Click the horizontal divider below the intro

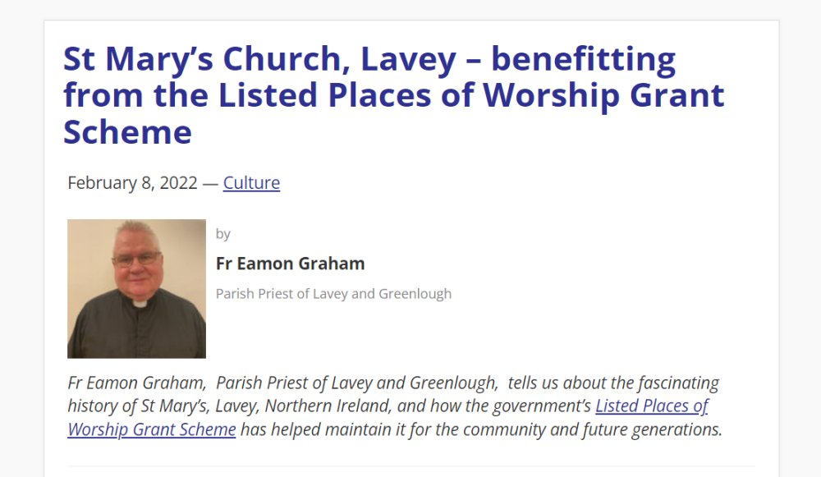pos(411,466)
